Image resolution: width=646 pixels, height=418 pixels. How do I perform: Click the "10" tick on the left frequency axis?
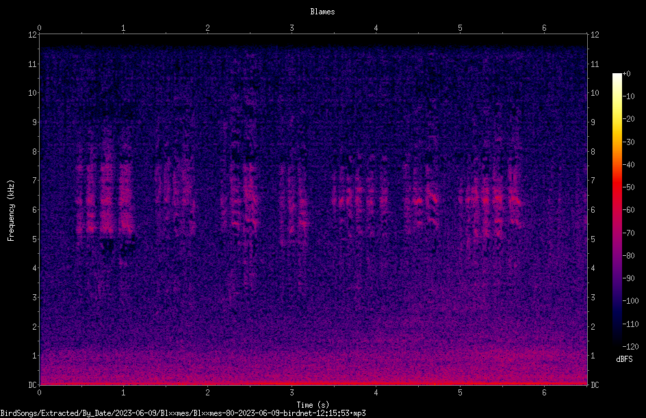(32, 93)
